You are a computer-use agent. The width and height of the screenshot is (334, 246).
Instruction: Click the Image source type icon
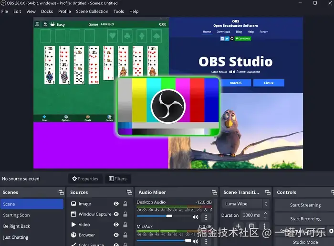(73, 204)
